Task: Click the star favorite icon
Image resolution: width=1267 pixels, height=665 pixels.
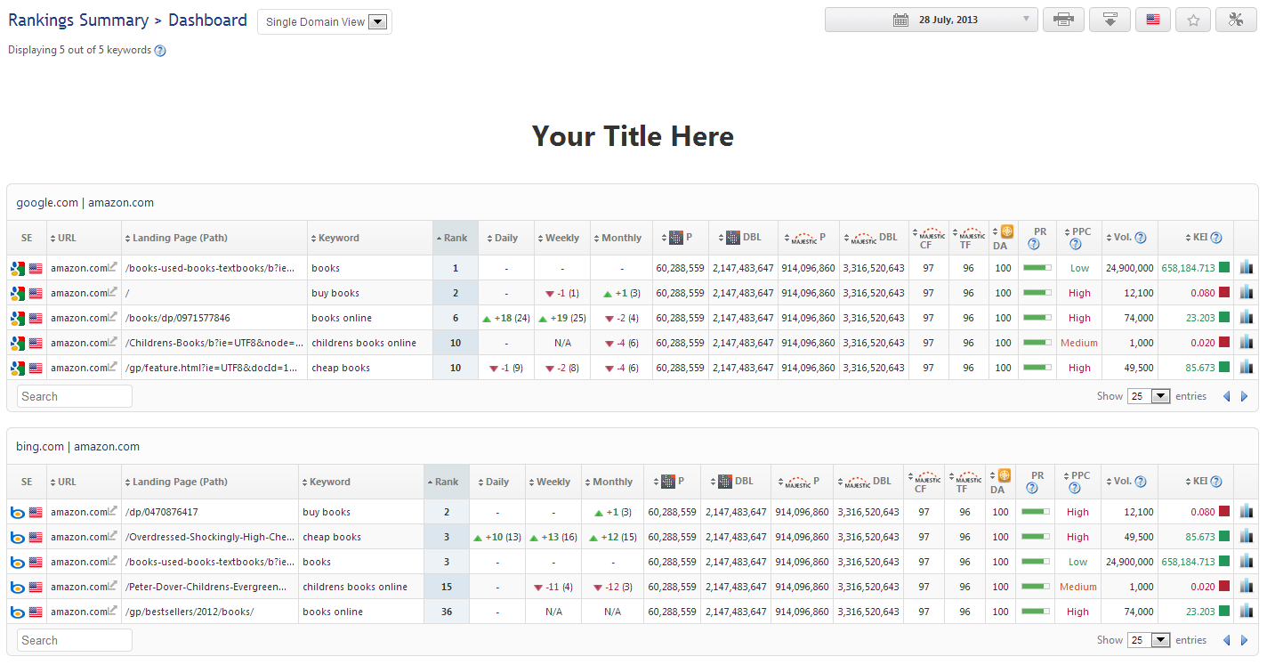Action: (x=1193, y=20)
